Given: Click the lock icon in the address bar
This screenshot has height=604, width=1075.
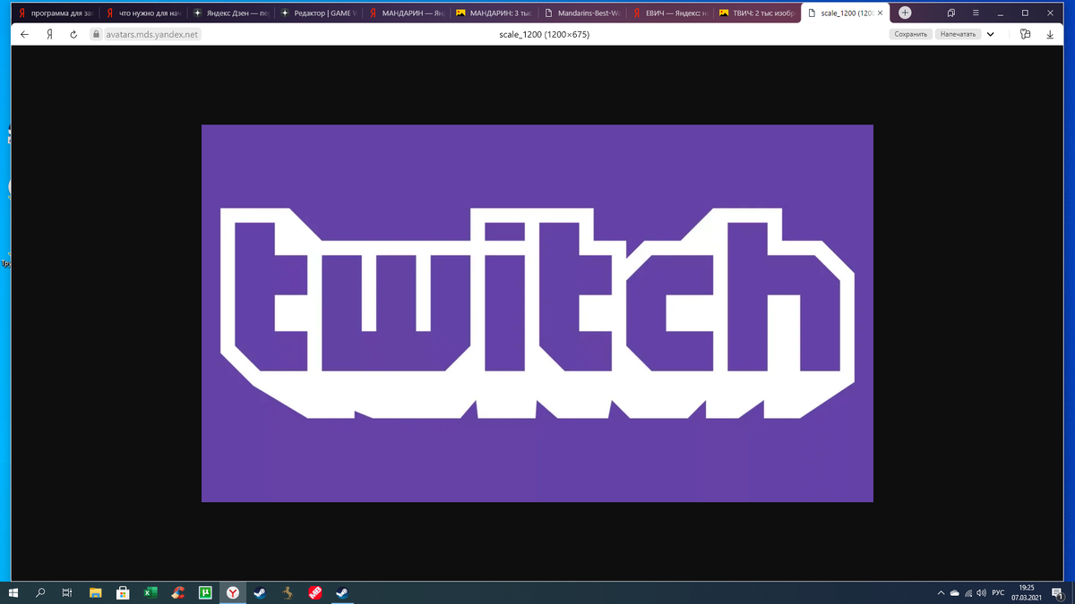Looking at the screenshot, I should coord(96,34).
